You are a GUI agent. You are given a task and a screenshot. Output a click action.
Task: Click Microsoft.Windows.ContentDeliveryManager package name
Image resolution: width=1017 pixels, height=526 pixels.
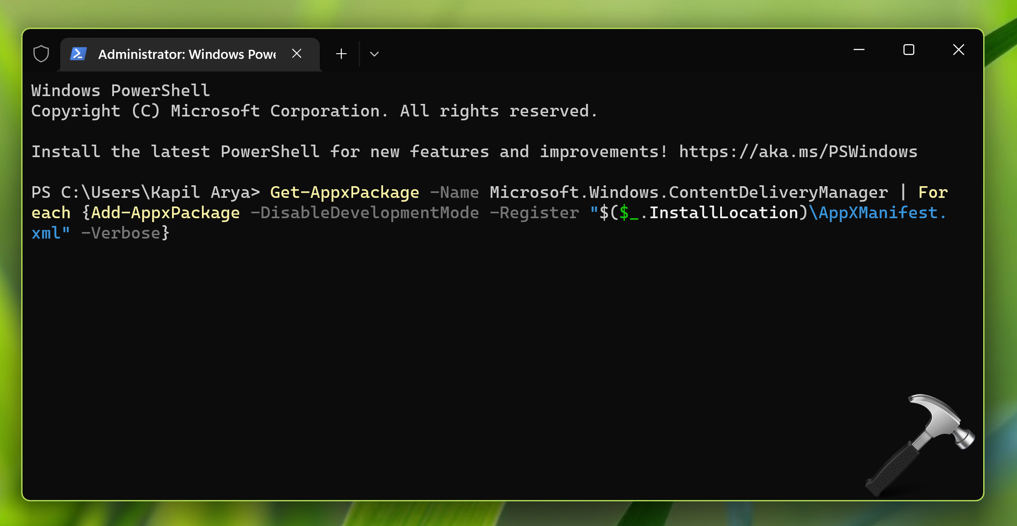pyautogui.click(x=689, y=193)
